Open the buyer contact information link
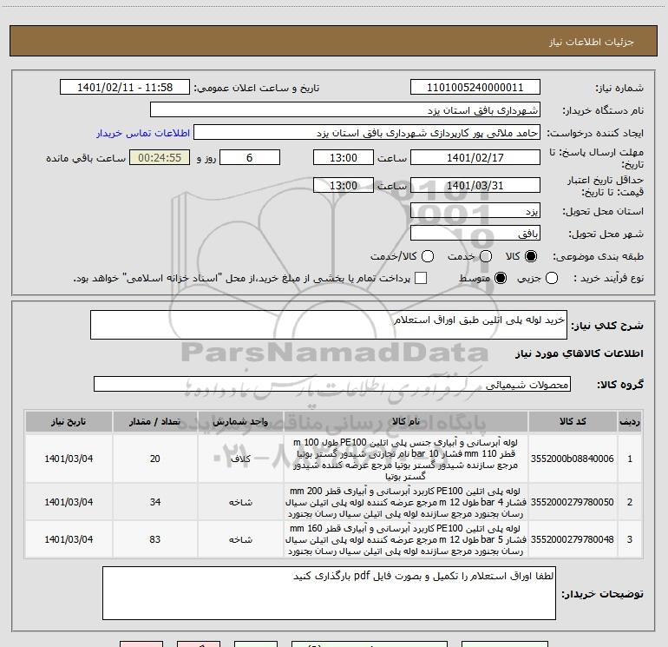Viewport: 668px width, 647px height. (x=143, y=133)
